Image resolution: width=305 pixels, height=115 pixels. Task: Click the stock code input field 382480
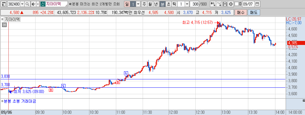(x=13, y=4)
